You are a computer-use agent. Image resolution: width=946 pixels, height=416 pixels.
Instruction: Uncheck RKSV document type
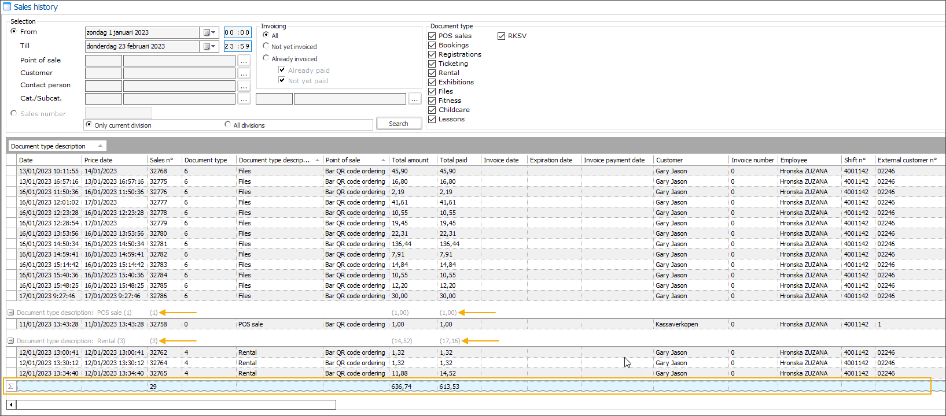click(501, 36)
